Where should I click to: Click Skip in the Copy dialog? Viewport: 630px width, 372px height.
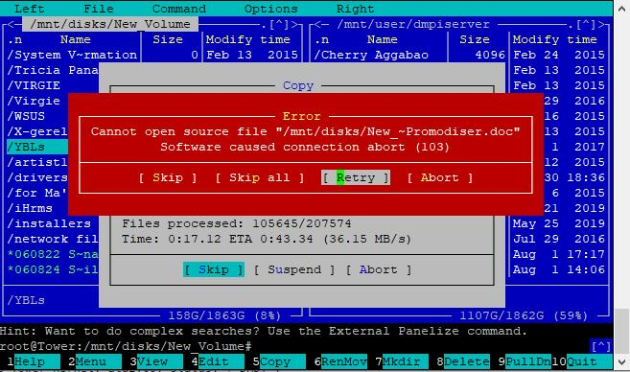pyautogui.click(x=214, y=269)
